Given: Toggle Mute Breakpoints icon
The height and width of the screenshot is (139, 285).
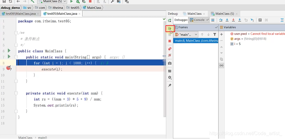Looking at the screenshot, I should click(x=170, y=55).
